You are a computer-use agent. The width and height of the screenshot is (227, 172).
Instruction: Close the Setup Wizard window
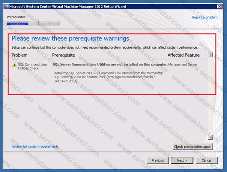coord(219,6)
